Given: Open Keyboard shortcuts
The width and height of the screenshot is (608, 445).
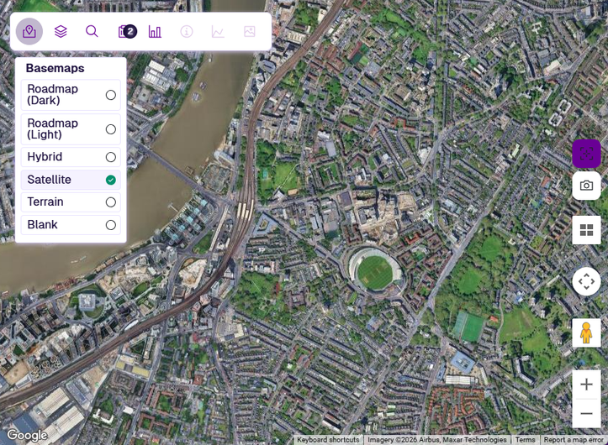Looking at the screenshot, I should pos(328,440).
